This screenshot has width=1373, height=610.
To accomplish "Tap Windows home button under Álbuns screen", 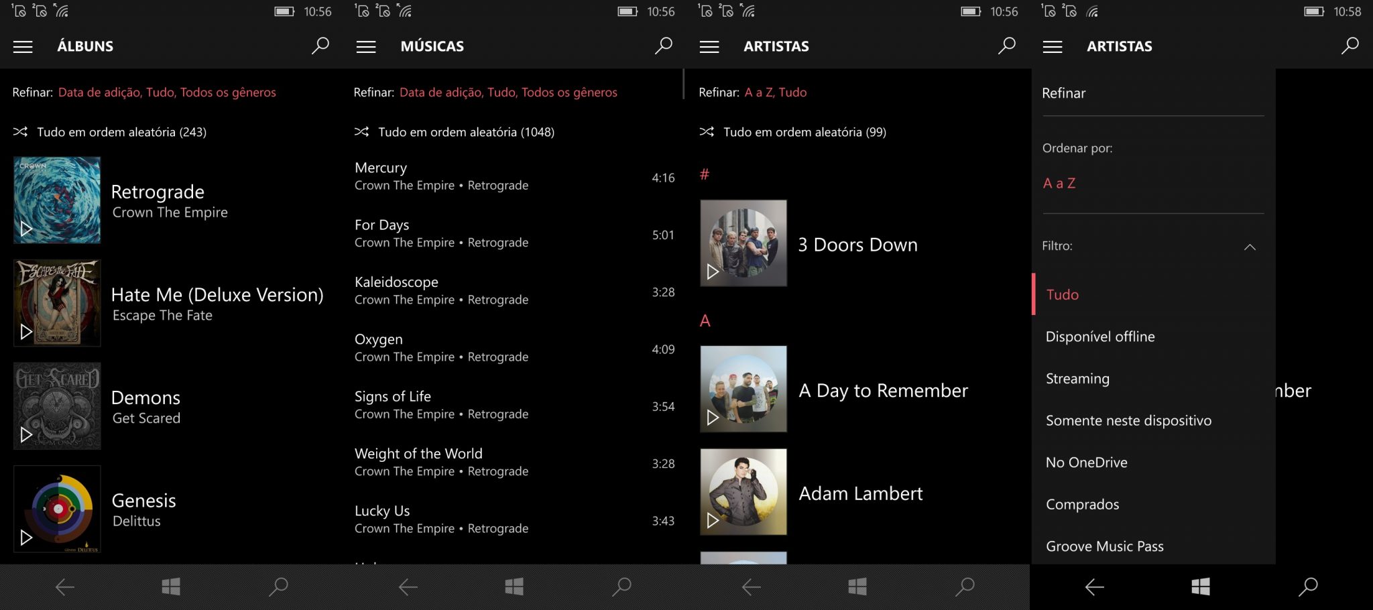I will point(171,587).
